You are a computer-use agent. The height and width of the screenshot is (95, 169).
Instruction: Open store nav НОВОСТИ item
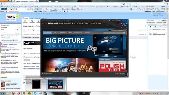tap(87, 33)
